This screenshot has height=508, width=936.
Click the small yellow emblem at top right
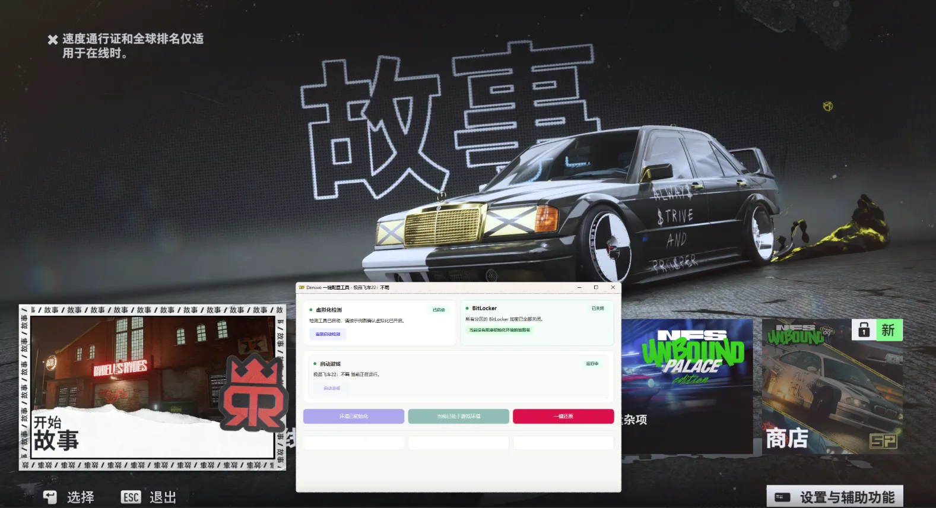click(828, 106)
